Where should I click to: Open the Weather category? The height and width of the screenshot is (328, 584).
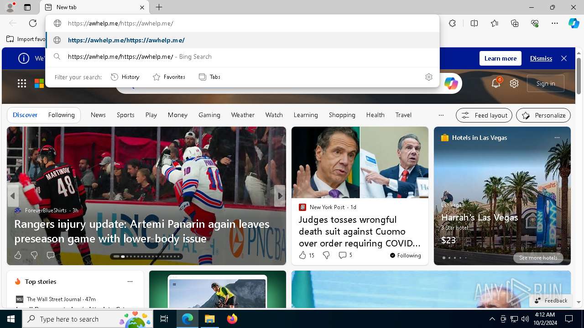243,115
